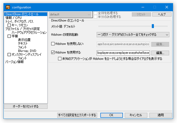Click 編集 beside the ffdshow を使用する list
This screenshot has width=177, height=123.
click(160, 53)
